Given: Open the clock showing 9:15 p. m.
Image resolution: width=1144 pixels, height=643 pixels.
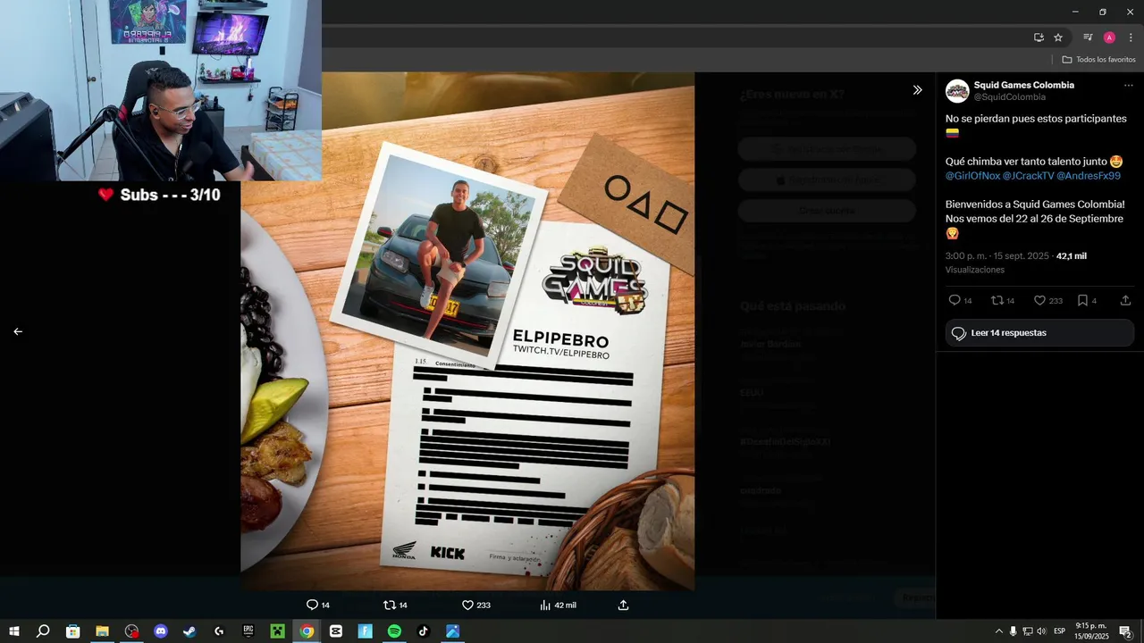Looking at the screenshot, I should tap(1090, 631).
